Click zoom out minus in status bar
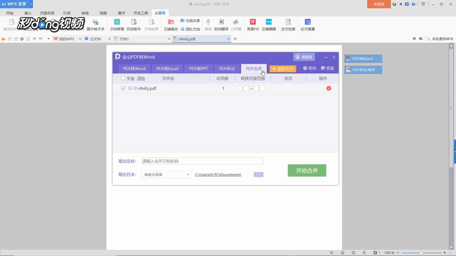The height and width of the screenshot is (256, 456). [398, 253]
